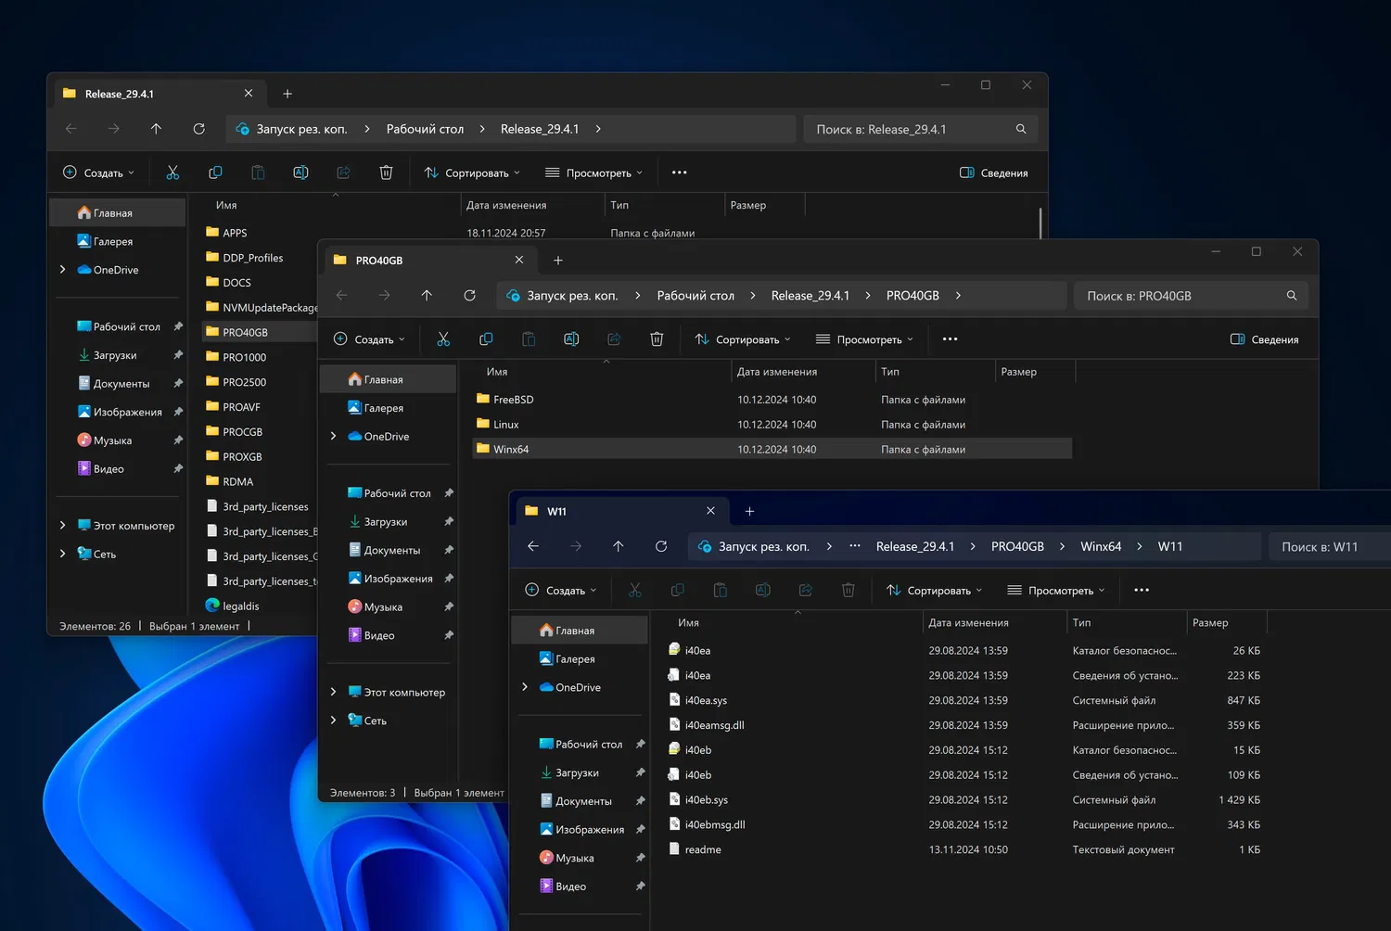1391x931 pixels.
Task: Click Создать button in PRO40GB window
Action: pos(369,339)
